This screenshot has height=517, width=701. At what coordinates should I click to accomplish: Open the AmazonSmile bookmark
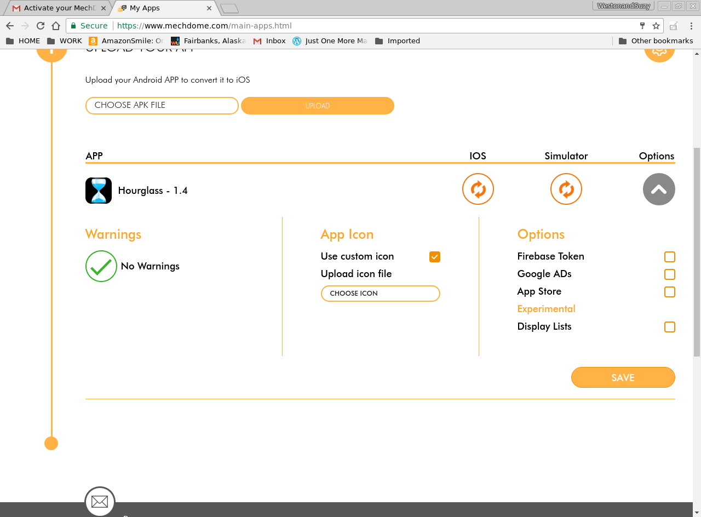pyautogui.click(x=126, y=41)
